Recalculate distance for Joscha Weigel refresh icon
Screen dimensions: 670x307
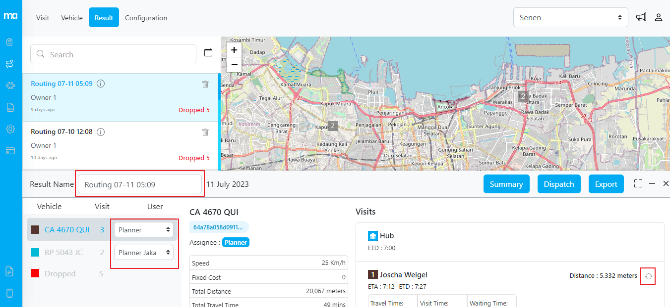pos(648,276)
